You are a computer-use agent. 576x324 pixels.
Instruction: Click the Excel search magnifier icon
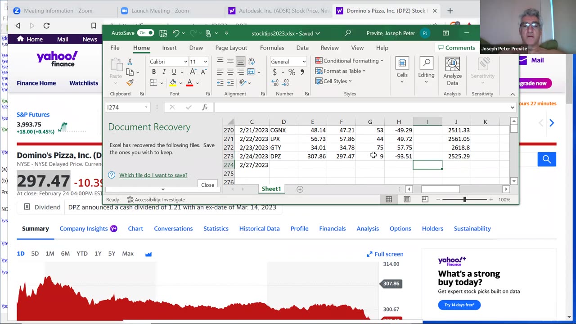(347, 33)
